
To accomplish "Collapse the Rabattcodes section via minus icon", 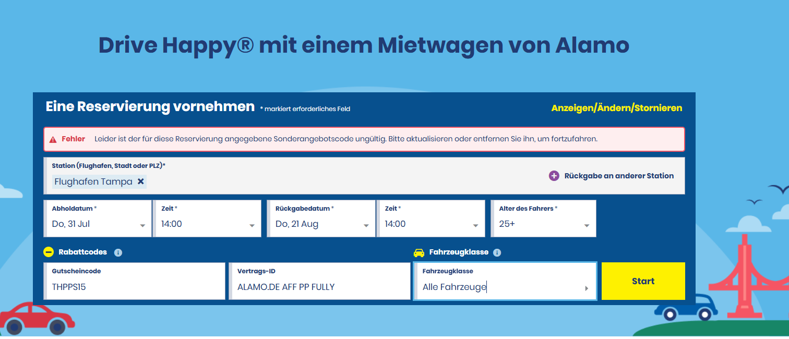I will pyautogui.click(x=49, y=252).
